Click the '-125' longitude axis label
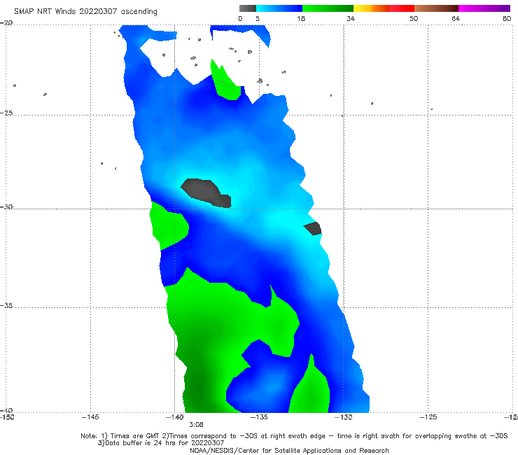Image resolution: width=518 pixels, height=455 pixels. [428, 417]
